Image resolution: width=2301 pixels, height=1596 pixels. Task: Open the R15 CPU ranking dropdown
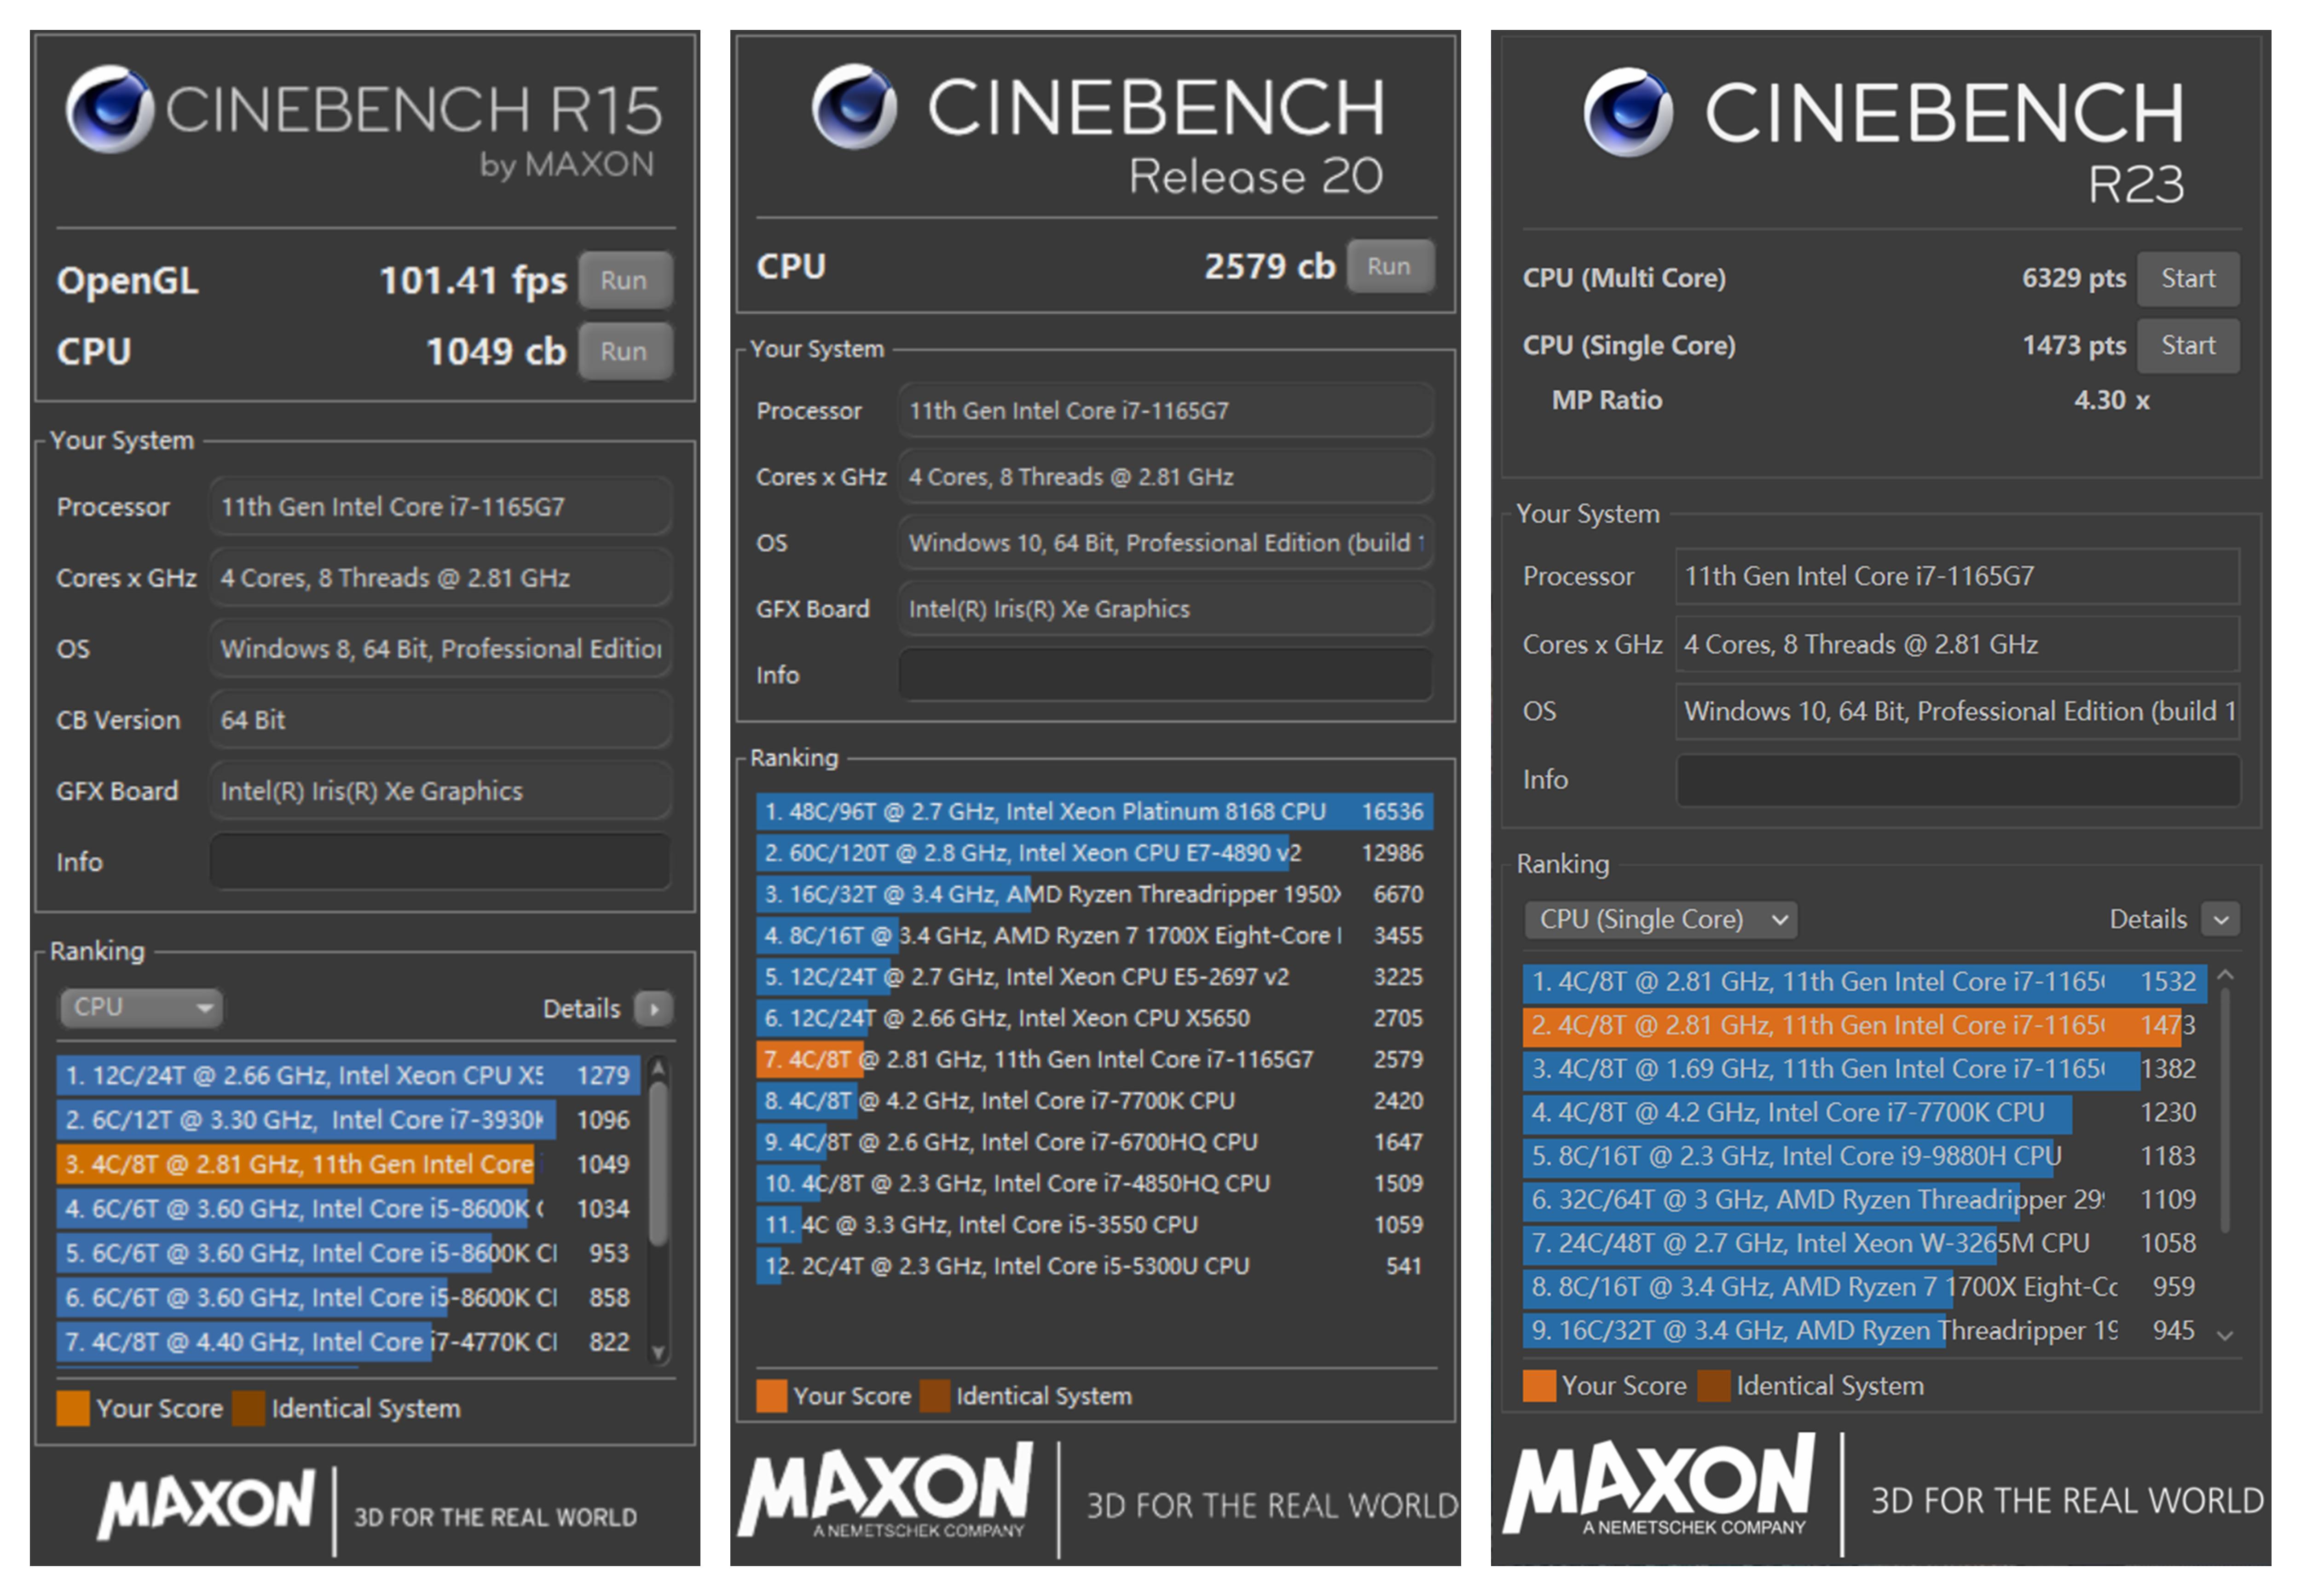(141, 1007)
